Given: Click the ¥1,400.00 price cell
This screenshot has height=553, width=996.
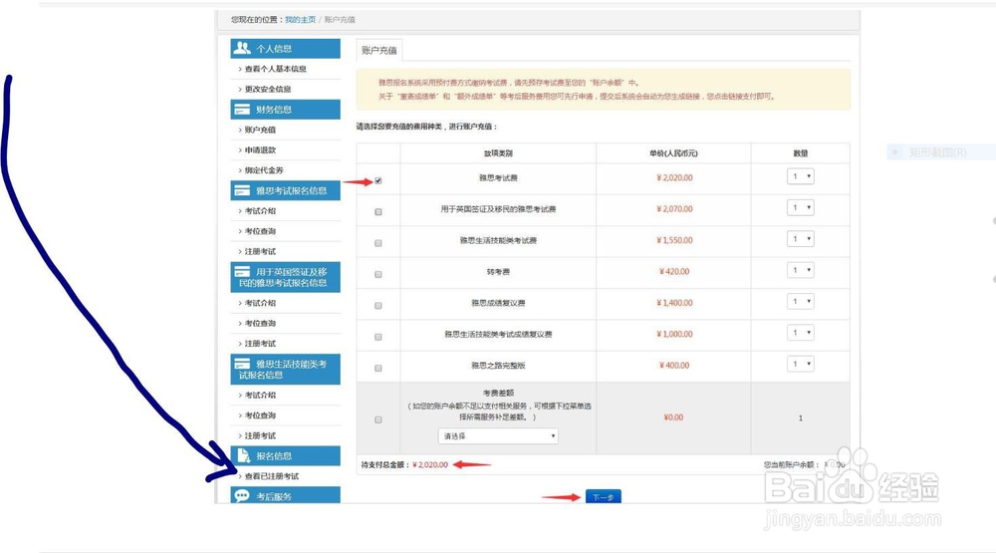Looking at the screenshot, I should tap(674, 303).
